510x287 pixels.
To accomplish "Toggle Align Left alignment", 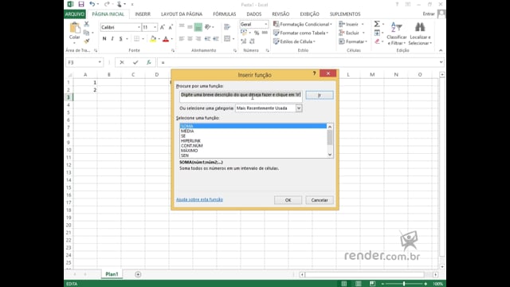I will 182,39.
